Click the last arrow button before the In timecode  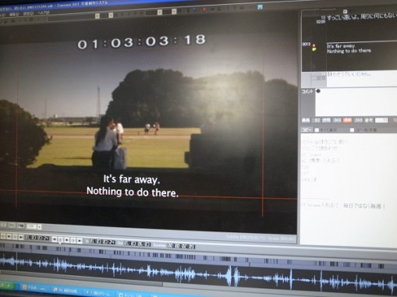80,241
